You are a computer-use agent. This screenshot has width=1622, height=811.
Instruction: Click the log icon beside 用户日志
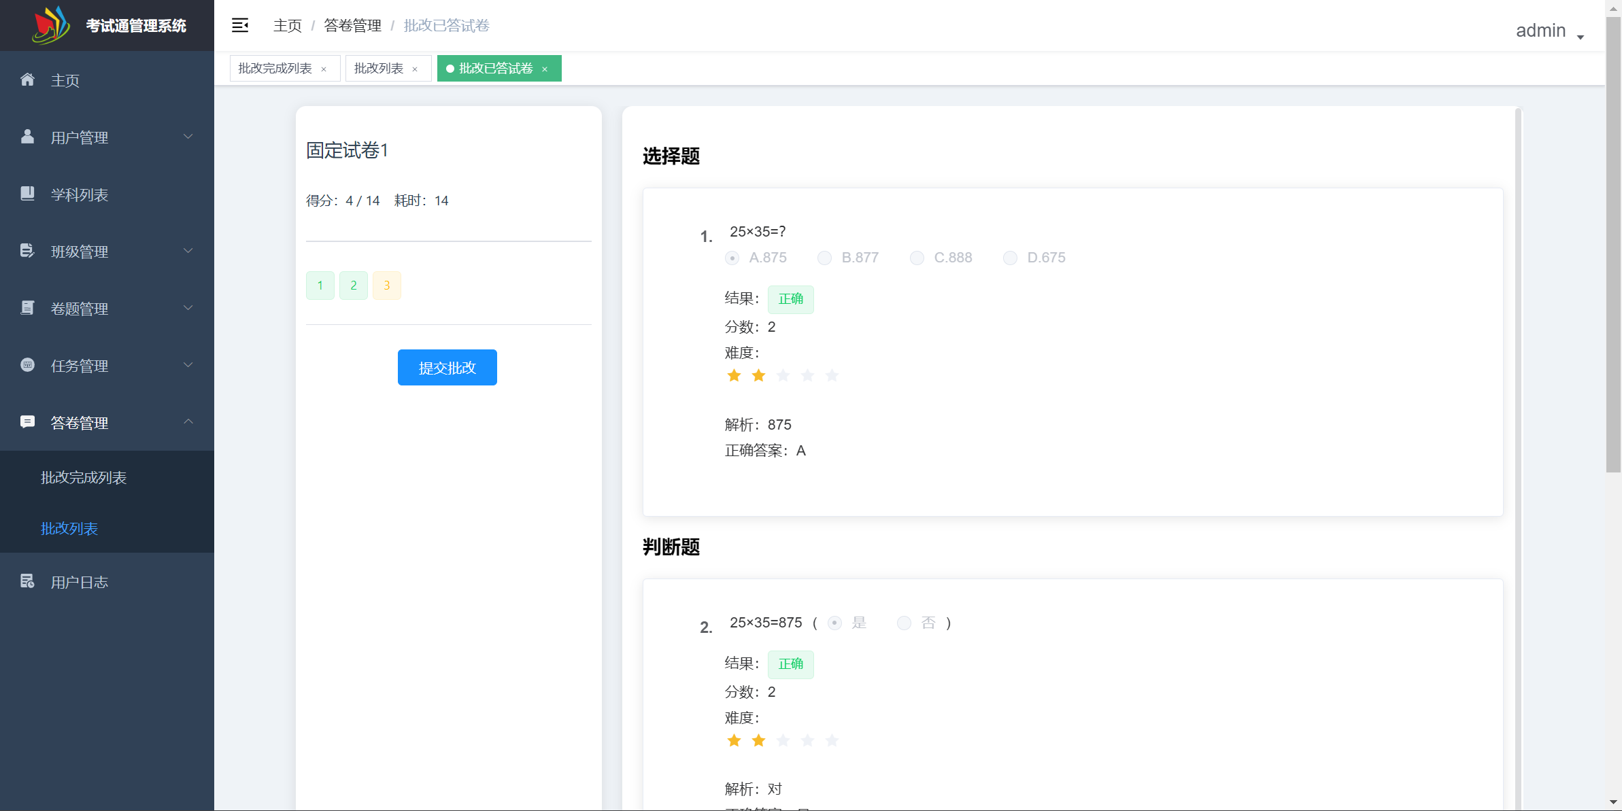27,581
